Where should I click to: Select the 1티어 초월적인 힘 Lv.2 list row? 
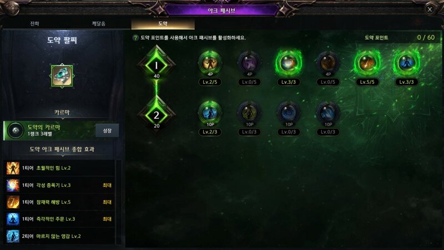(x=60, y=168)
